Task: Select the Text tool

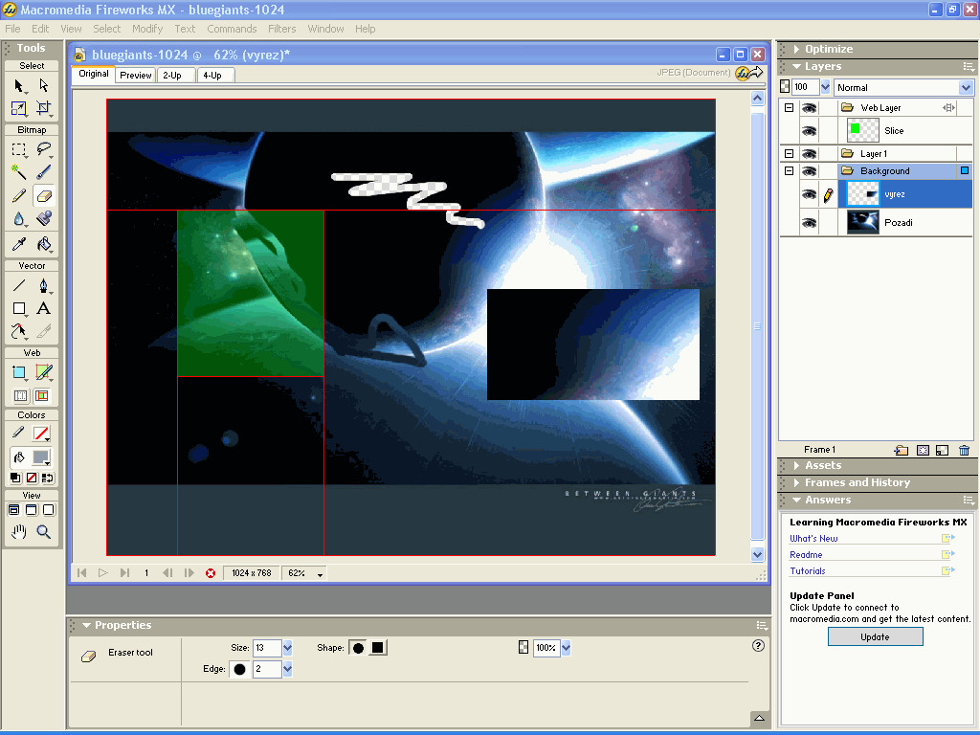Action: (x=43, y=308)
